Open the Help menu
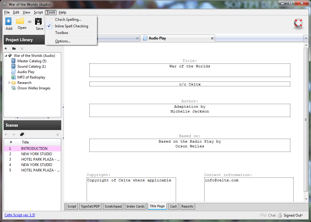The height and width of the screenshot is (222, 311). tap(62, 12)
